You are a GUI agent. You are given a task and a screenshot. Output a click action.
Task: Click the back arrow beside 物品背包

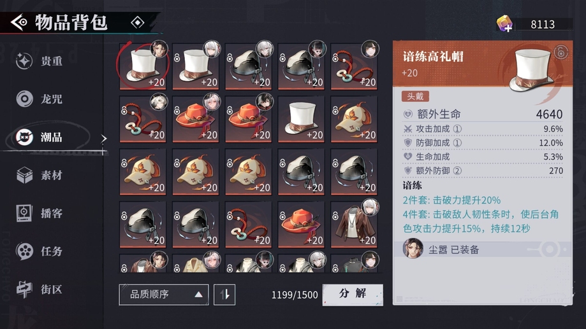coord(18,22)
